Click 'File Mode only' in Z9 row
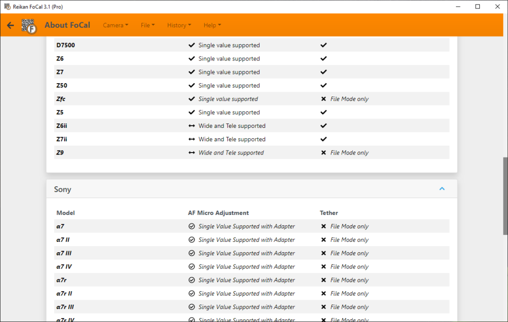508x322 pixels. click(x=350, y=153)
